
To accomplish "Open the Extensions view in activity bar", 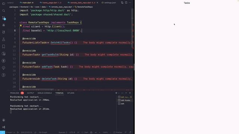I will [x=4, y=32].
